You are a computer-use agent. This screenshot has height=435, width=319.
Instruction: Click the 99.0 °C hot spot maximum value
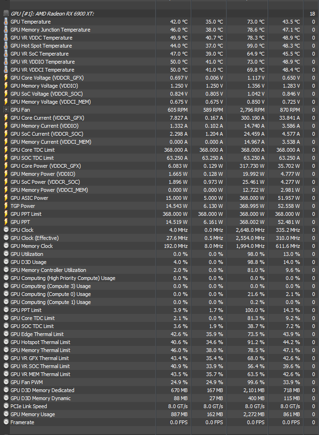coord(256,46)
